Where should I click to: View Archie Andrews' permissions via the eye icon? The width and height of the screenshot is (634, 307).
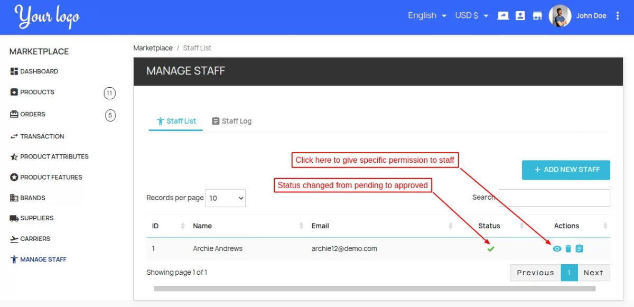(557, 248)
